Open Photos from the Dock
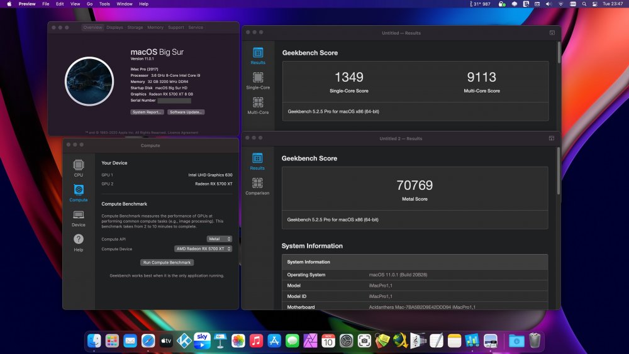The image size is (629, 354). (238, 341)
